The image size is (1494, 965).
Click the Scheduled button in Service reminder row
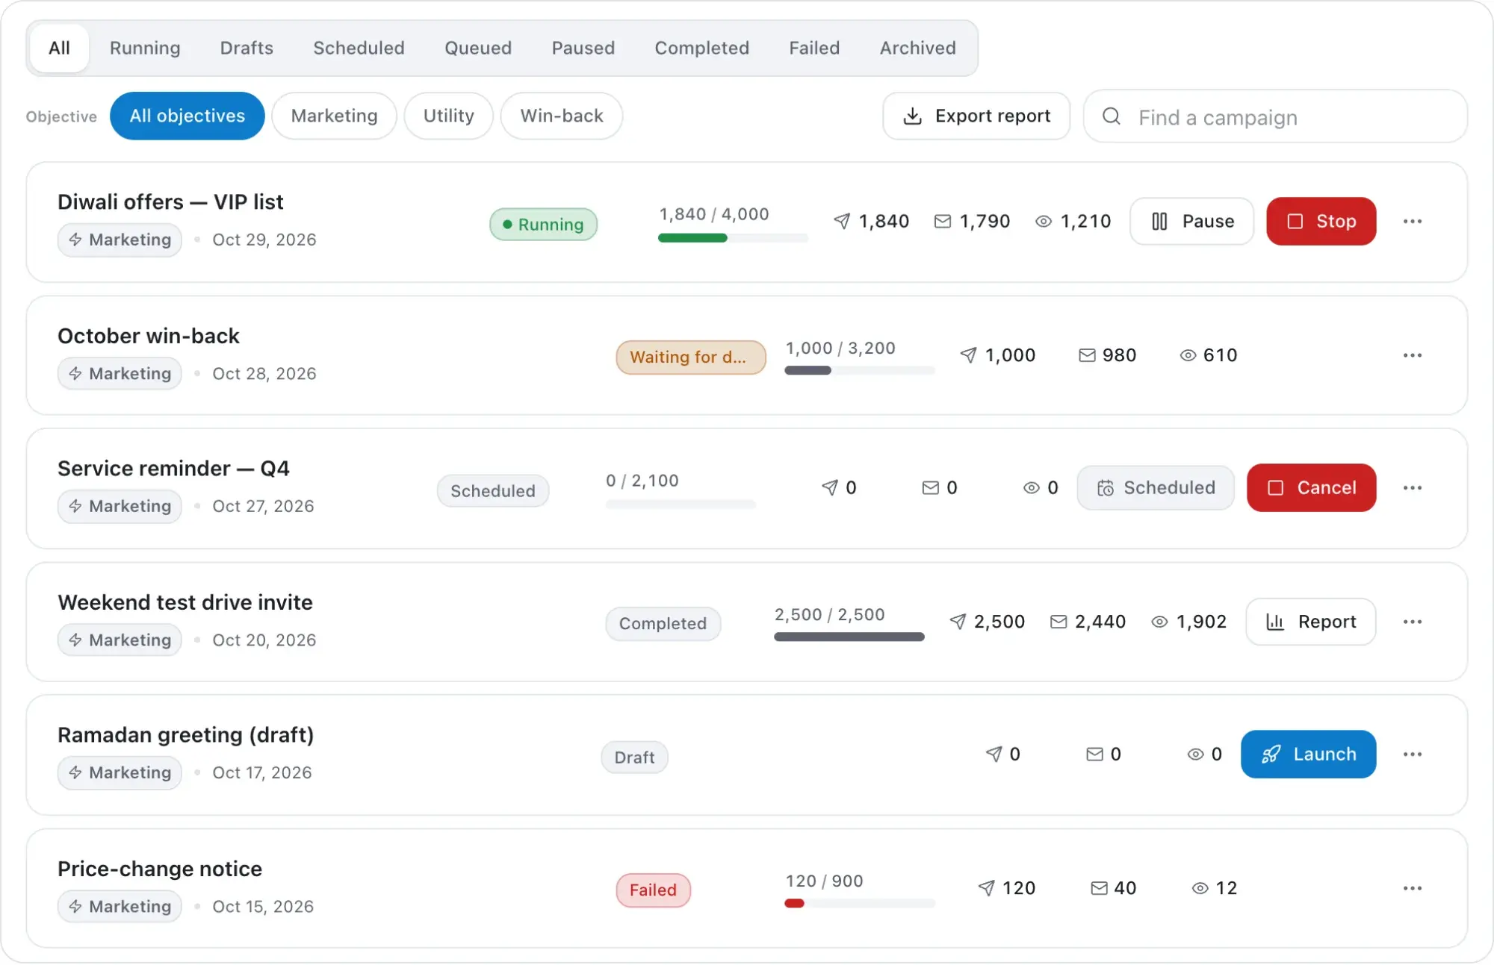pos(1155,488)
